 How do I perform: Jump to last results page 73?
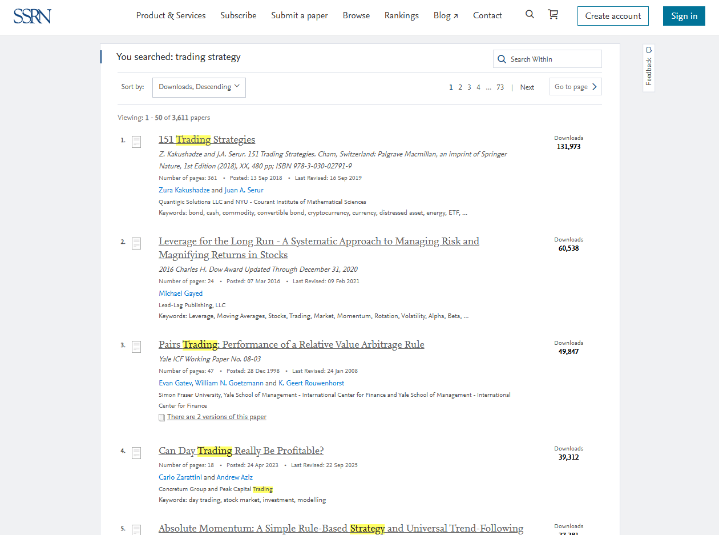pos(500,87)
